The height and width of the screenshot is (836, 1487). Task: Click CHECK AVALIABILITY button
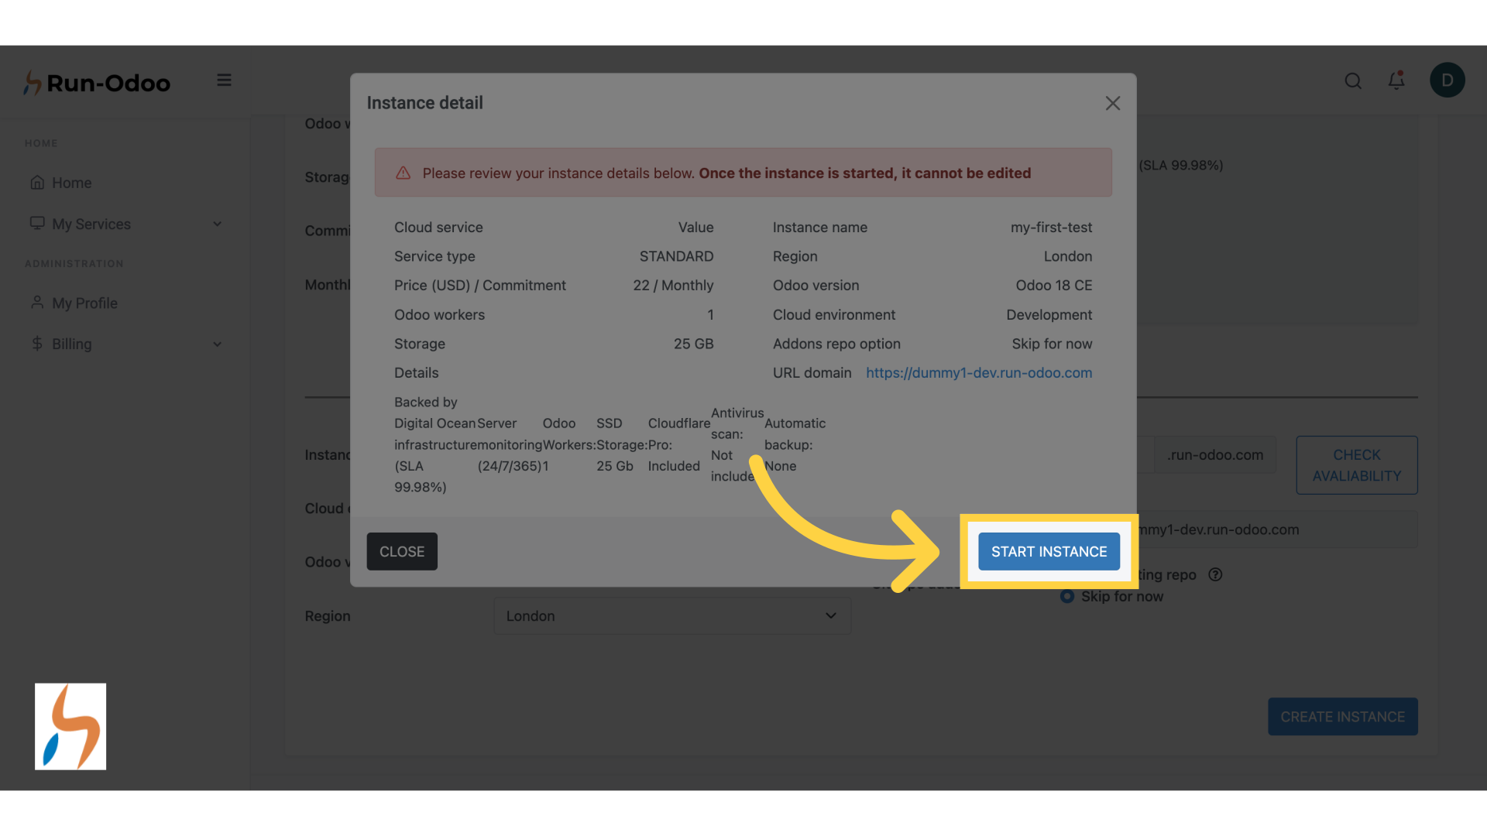[x=1357, y=465]
